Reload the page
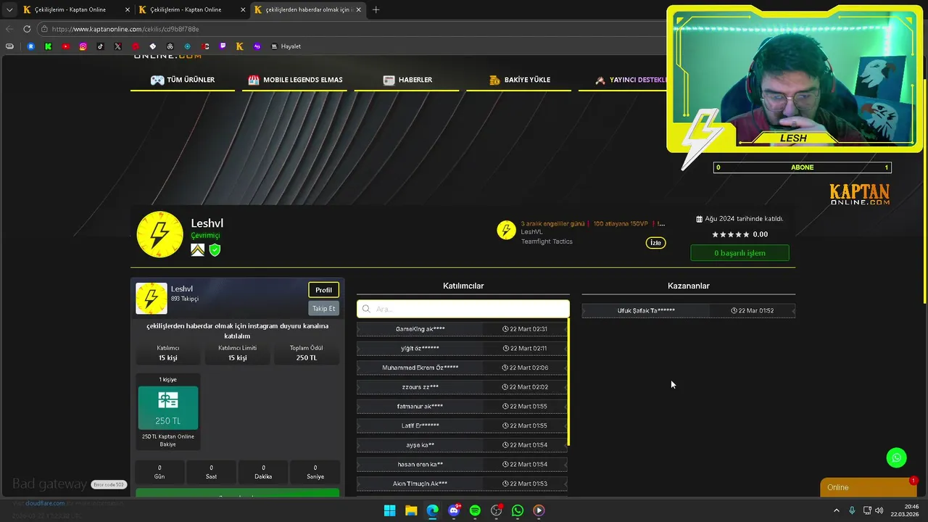928x522 pixels. 27,29
